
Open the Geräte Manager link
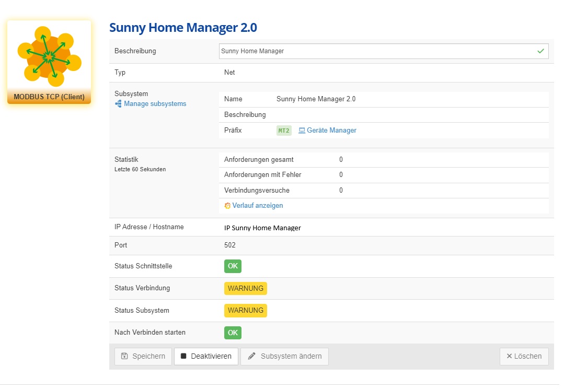click(331, 131)
